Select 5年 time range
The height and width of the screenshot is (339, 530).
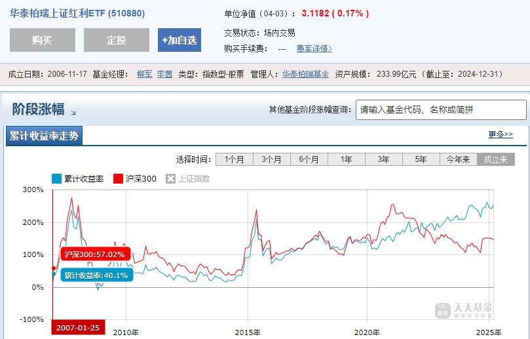(421, 159)
